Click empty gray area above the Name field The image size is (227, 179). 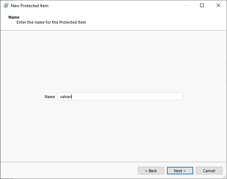click(x=113, y=61)
